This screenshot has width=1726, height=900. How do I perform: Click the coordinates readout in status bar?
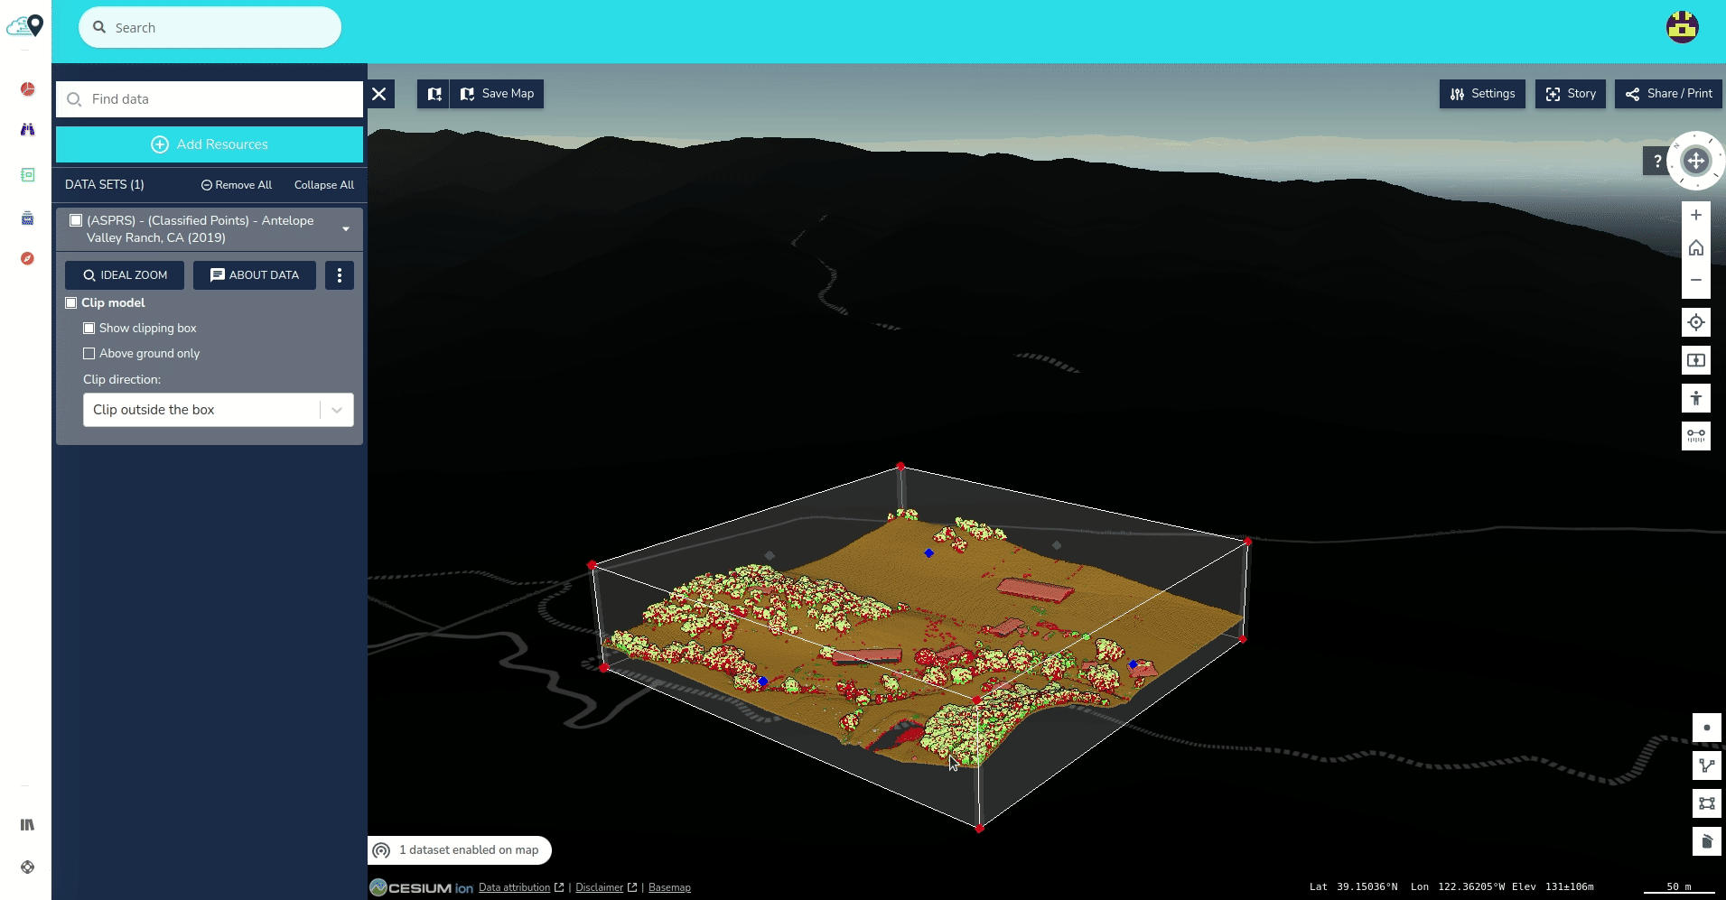[x=1451, y=887]
